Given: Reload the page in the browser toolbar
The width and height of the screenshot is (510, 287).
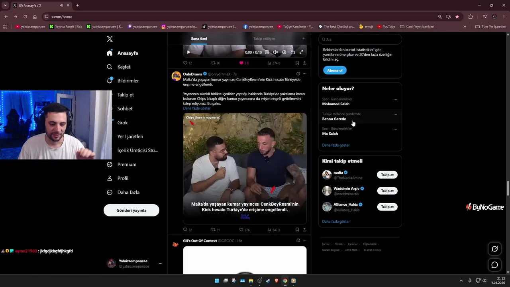Looking at the screenshot, I should (x=25, y=17).
